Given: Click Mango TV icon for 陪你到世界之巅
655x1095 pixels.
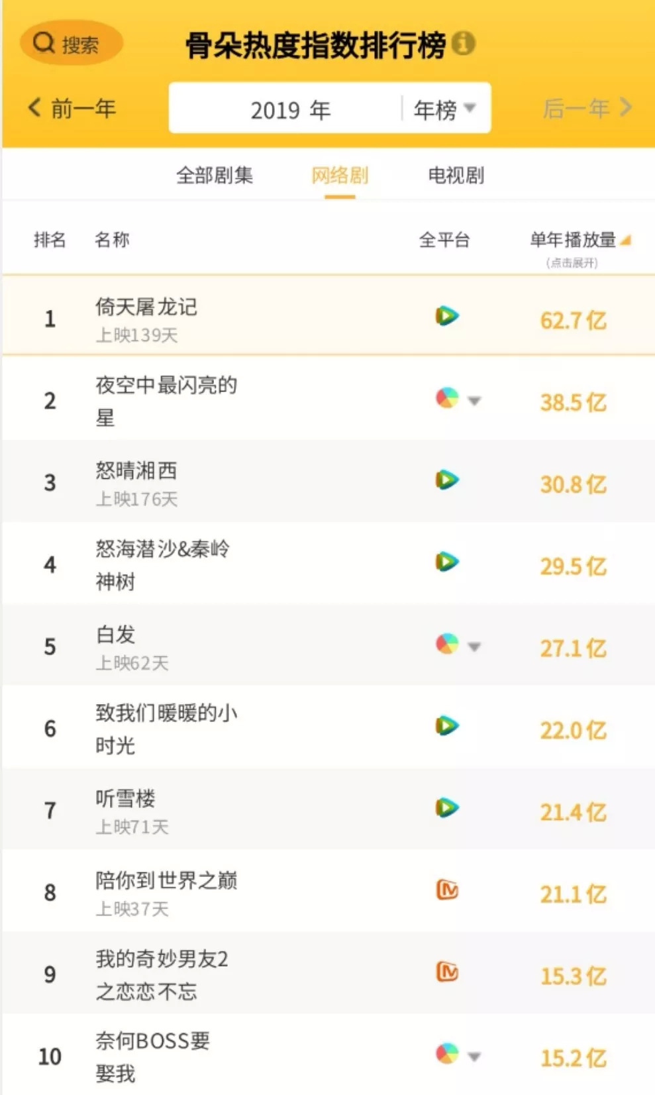Looking at the screenshot, I should 447,890.
